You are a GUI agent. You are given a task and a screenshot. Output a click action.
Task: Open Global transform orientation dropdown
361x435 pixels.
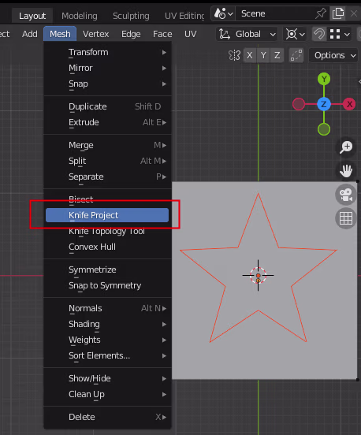247,35
